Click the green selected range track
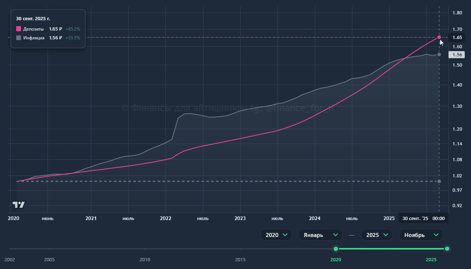This screenshot has height=269, width=471. pos(391,249)
